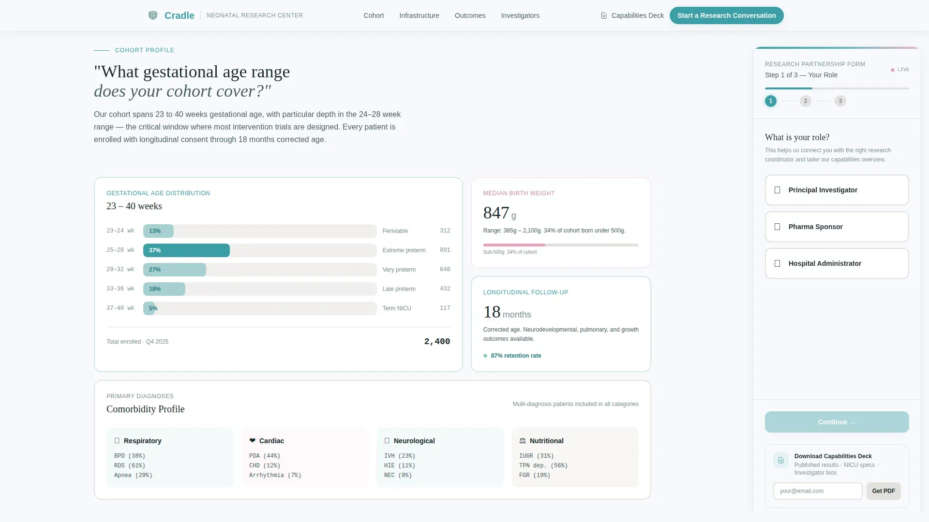
Task: Go to the Infrastructure section
Action: point(419,15)
